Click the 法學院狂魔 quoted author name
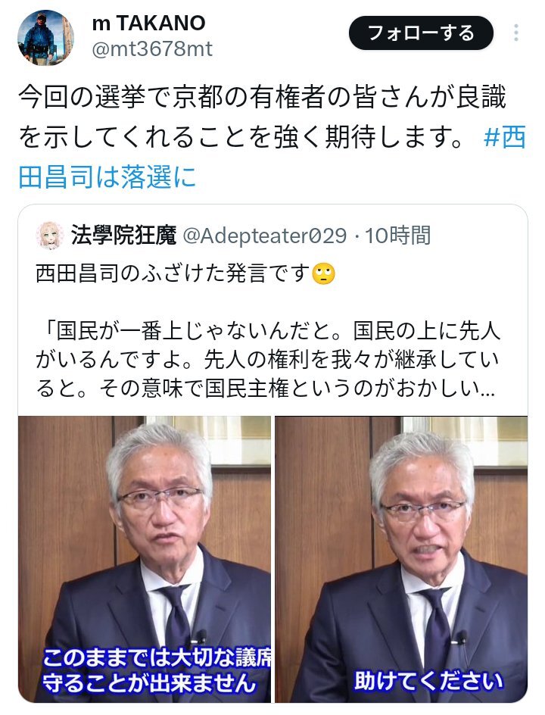Image resolution: width=545 pixels, height=715 pixels. pyautogui.click(x=123, y=236)
